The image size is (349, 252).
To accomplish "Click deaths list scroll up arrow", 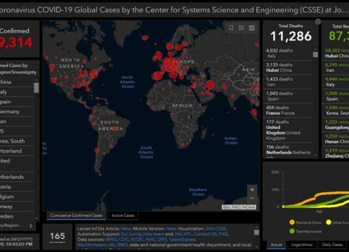I will click(x=315, y=49).
